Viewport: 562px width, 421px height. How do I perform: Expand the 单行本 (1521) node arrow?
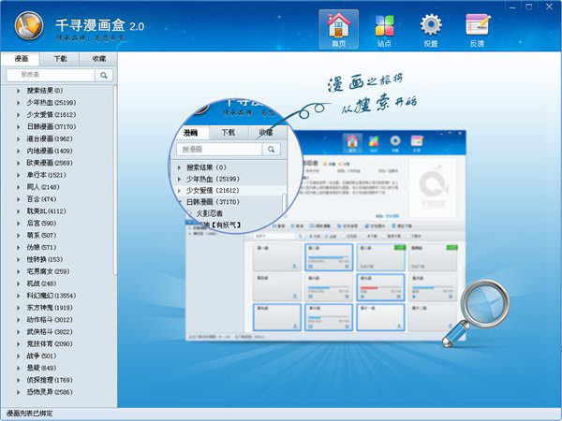[19, 175]
